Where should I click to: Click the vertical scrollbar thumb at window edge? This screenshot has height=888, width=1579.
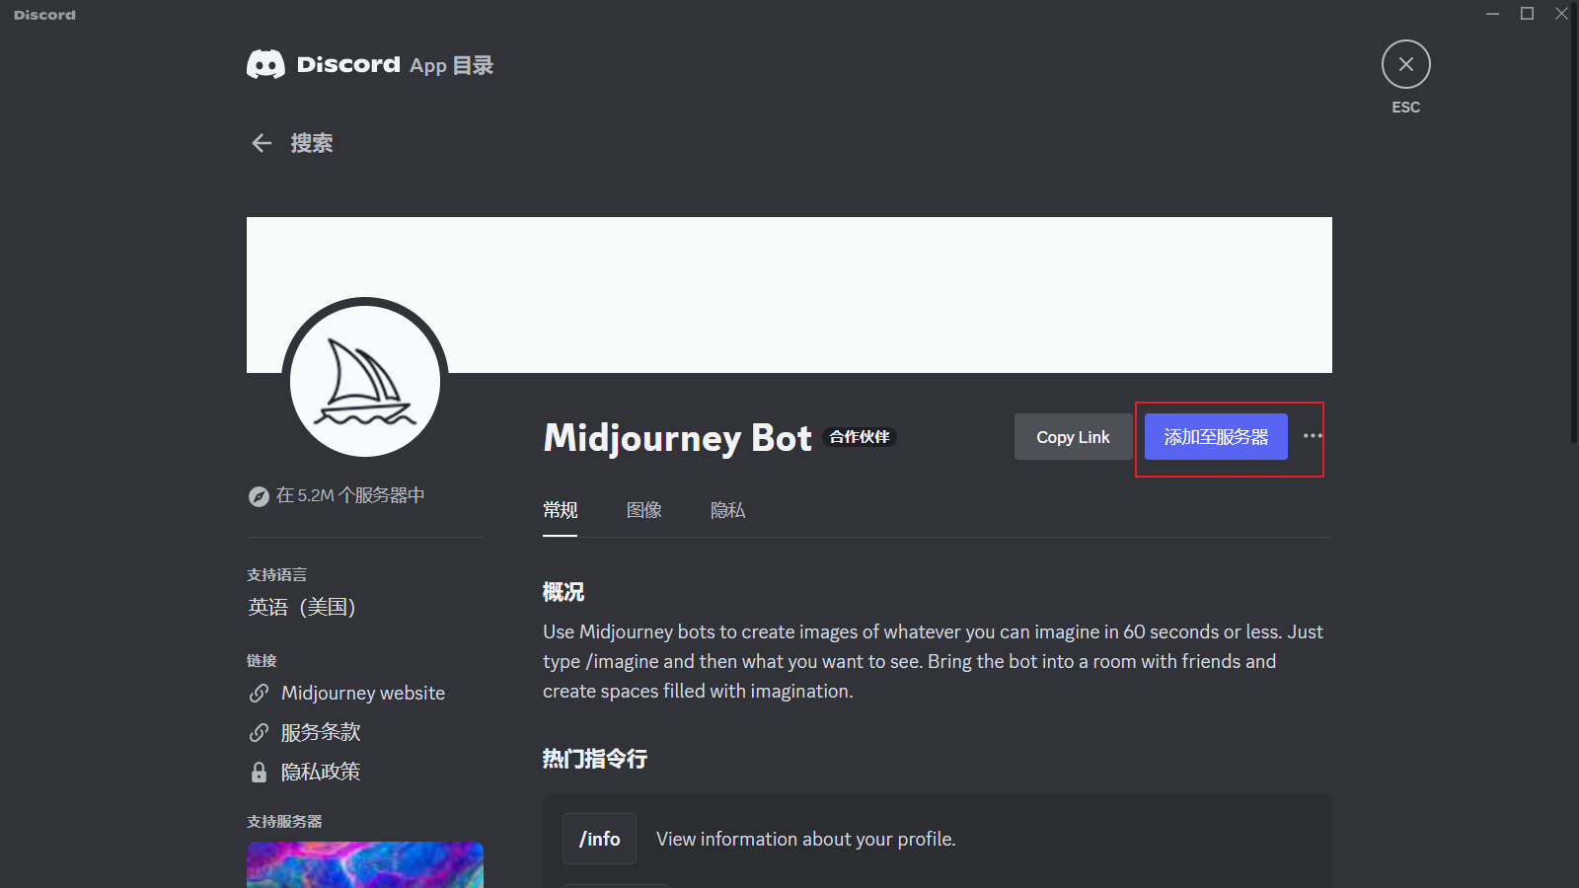pyautogui.click(x=1574, y=222)
